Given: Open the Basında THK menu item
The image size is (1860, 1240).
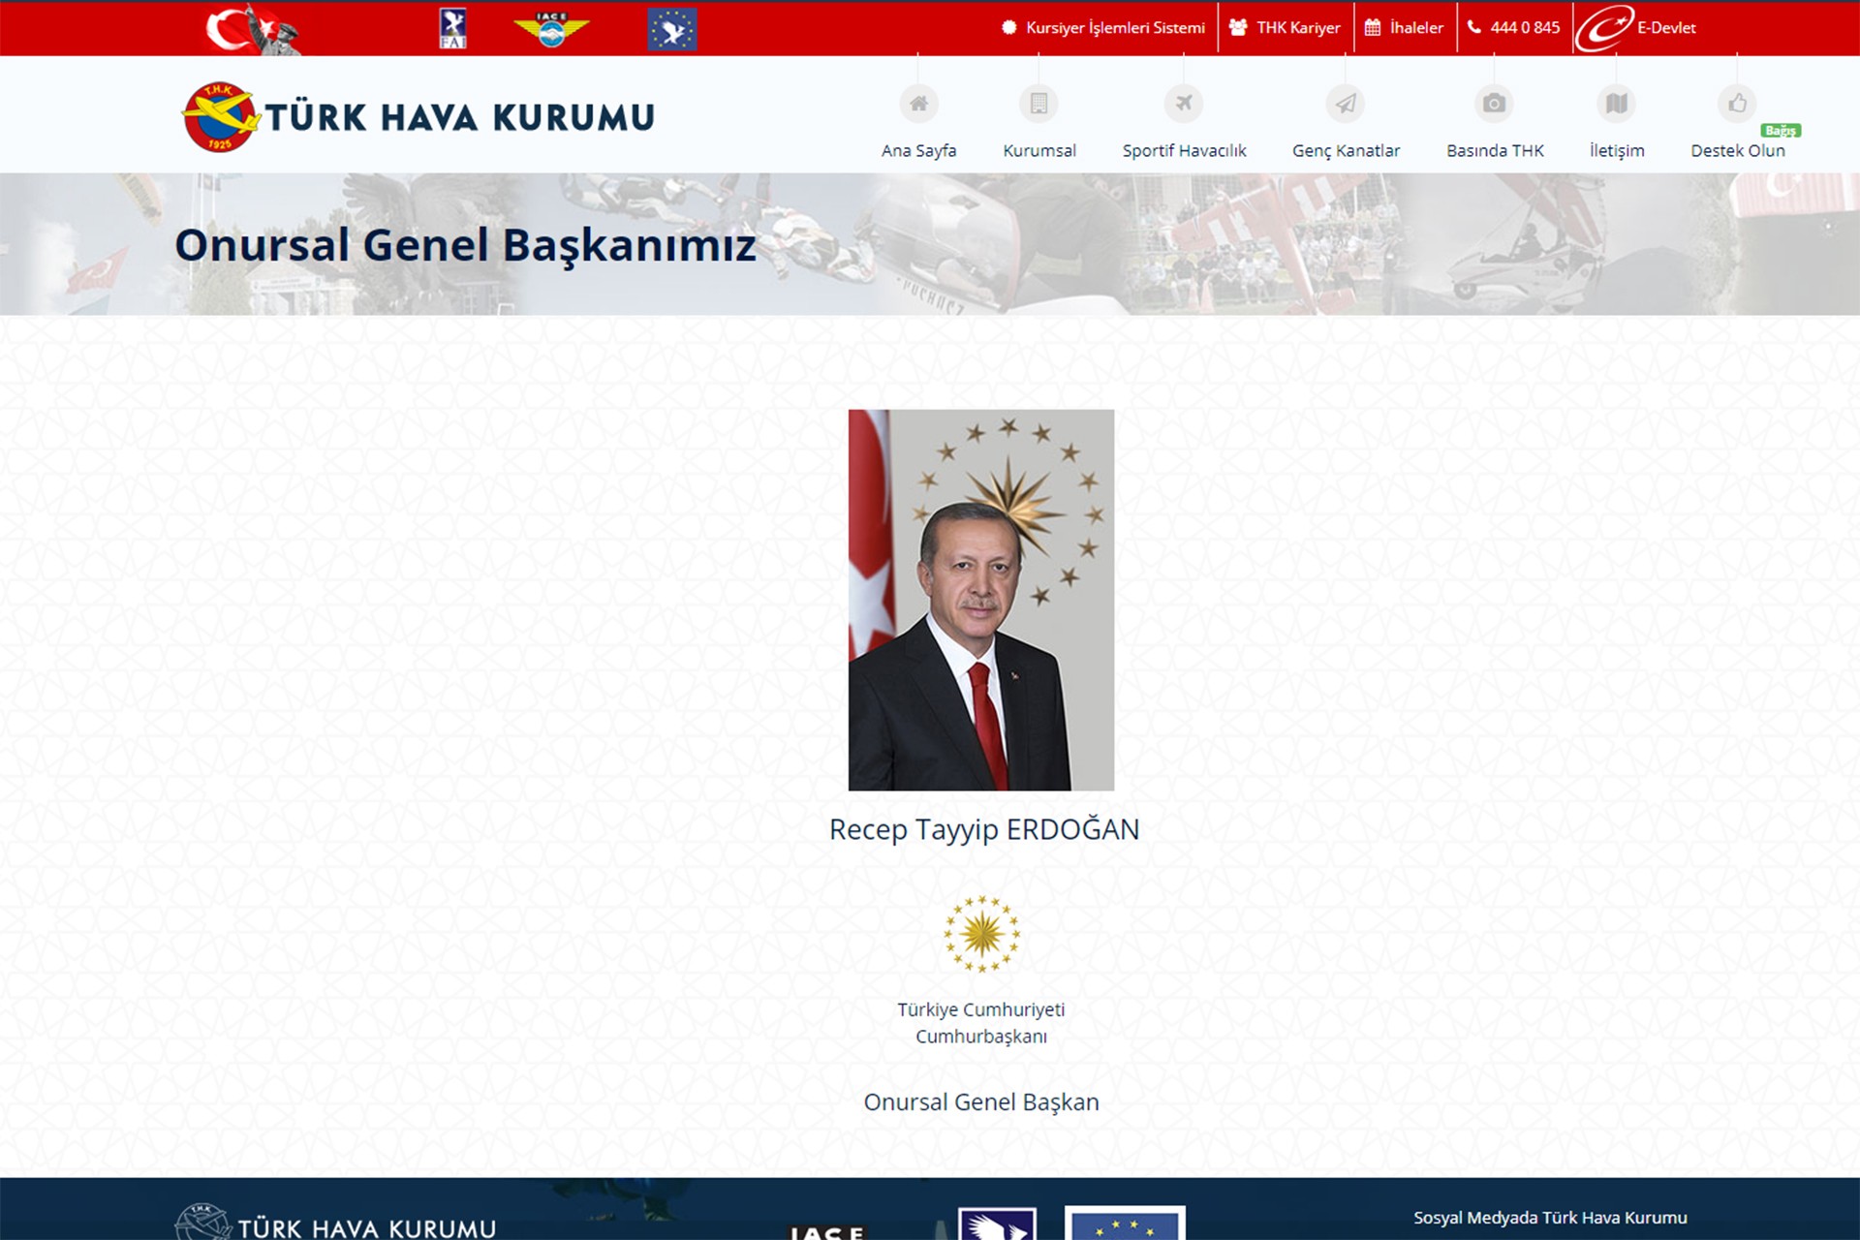Looking at the screenshot, I should (x=1495, y=151).
